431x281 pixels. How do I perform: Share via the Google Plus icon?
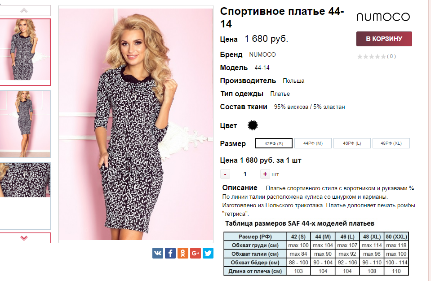[196, 253]
